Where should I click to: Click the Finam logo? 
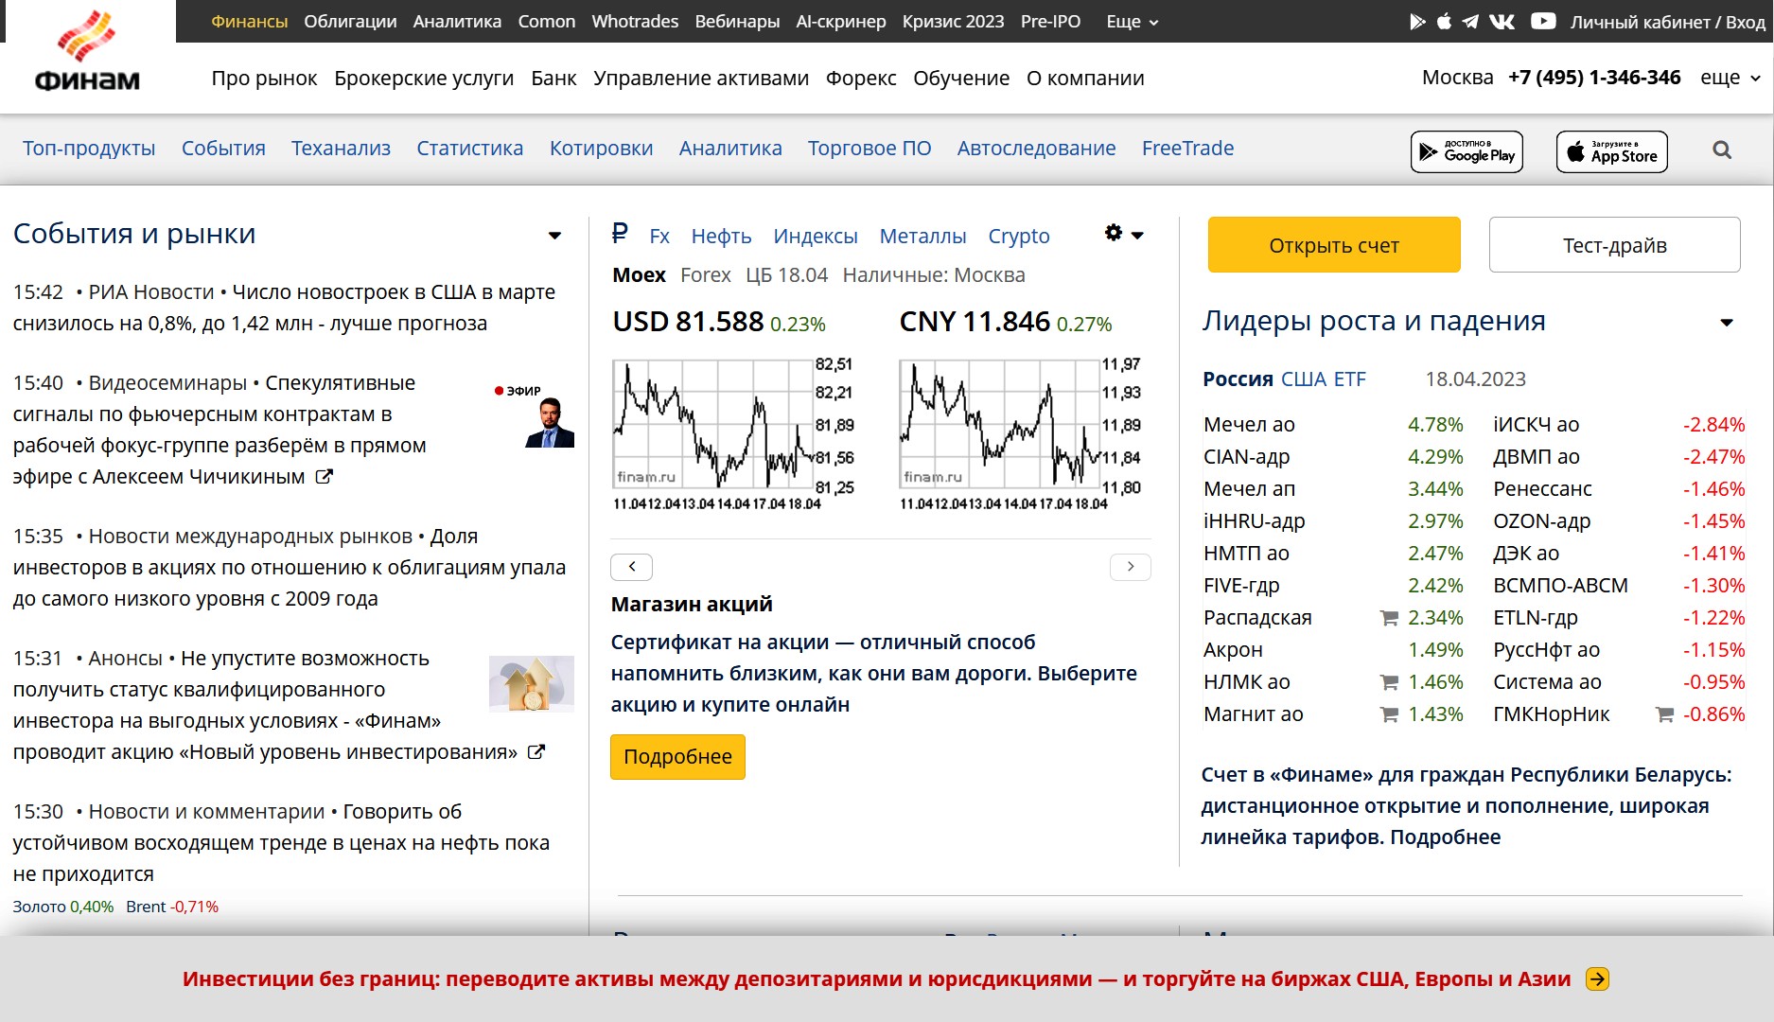pos(87,53)
